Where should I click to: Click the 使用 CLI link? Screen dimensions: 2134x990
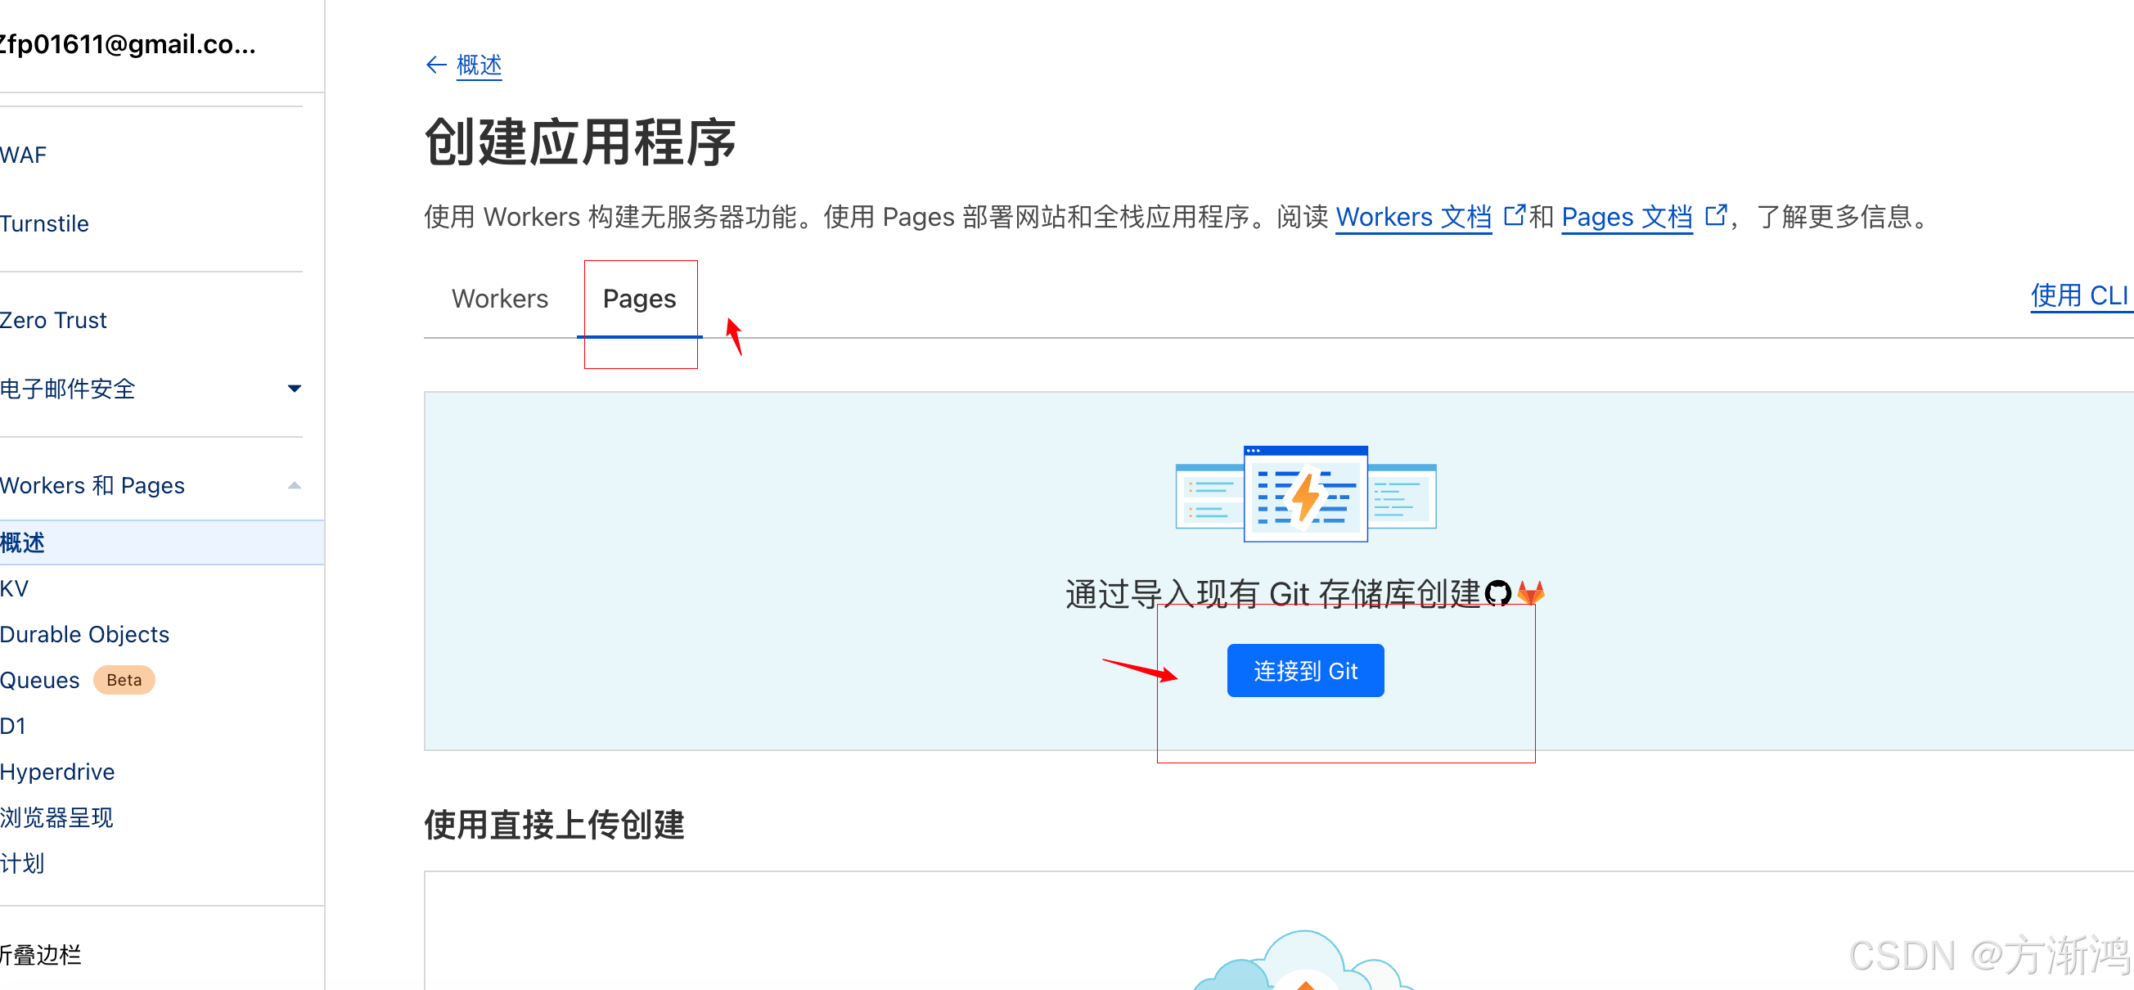pyautogui.click(x=2078, y=295)
